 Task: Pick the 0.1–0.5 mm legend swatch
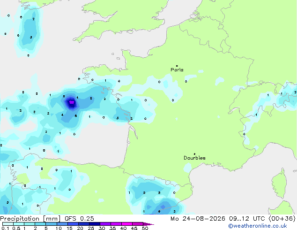[8, 224]
